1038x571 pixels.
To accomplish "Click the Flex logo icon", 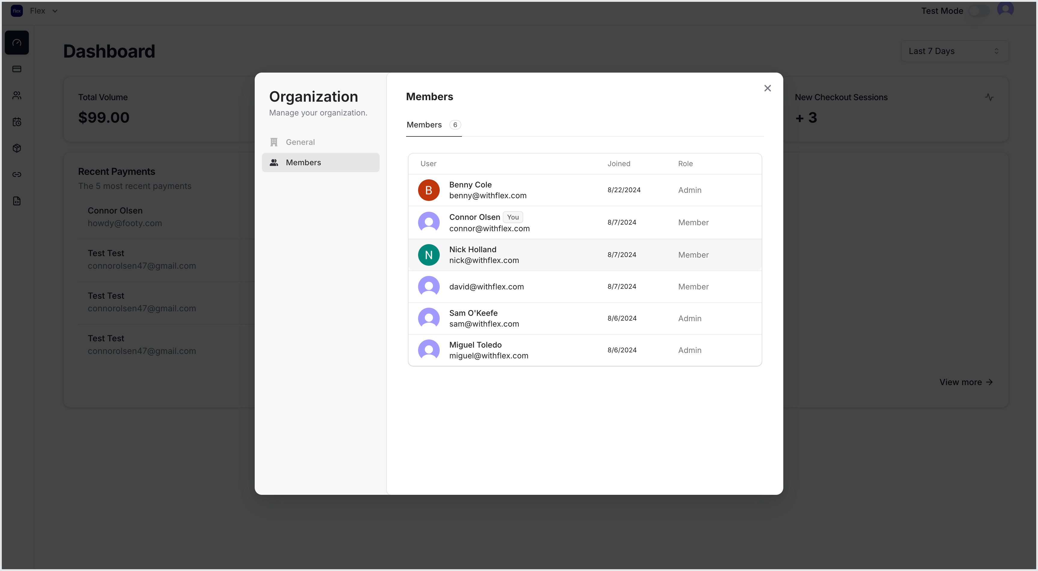I will [17, 11].
